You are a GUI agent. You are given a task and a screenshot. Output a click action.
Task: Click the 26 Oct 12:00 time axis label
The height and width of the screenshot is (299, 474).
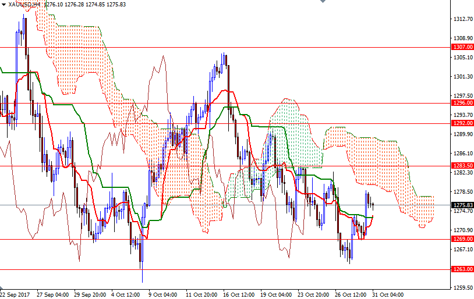click(351, 294)
